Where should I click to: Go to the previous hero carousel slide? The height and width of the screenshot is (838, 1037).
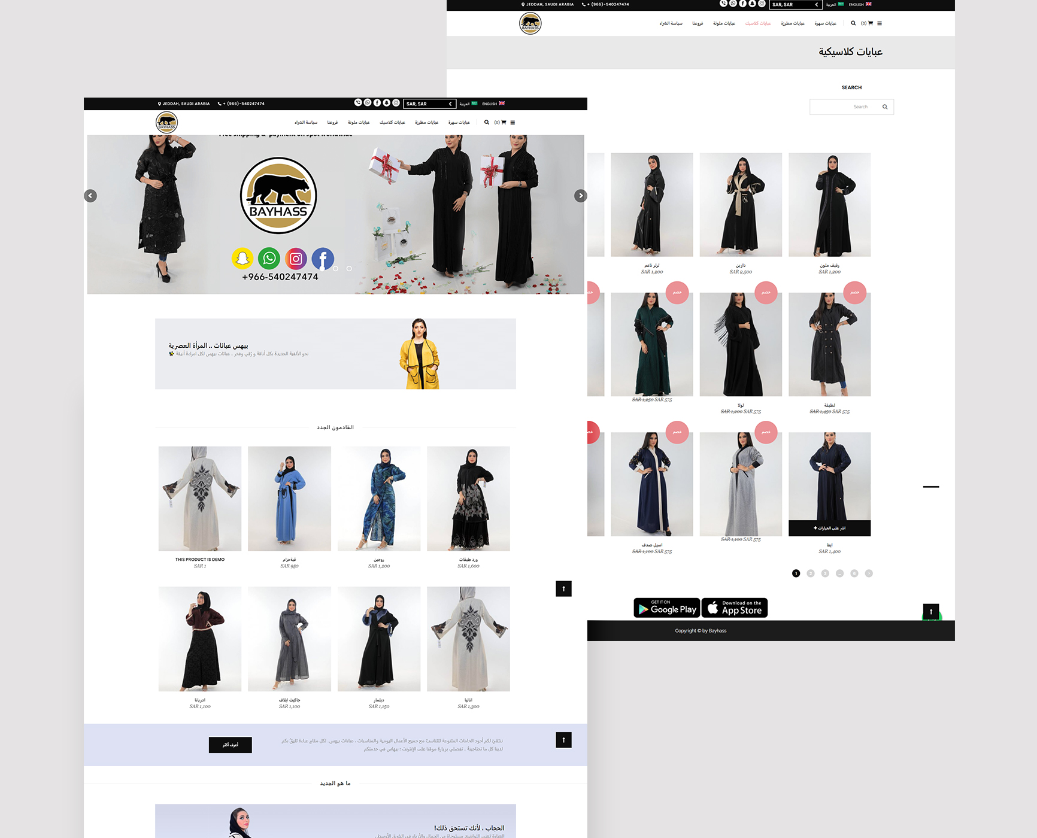[x=90, y=196]
